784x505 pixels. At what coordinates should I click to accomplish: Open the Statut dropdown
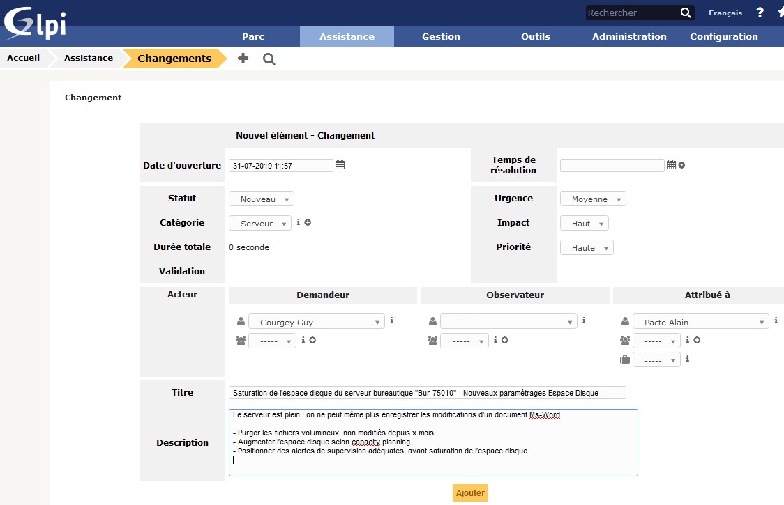click(x=262, y=199)
